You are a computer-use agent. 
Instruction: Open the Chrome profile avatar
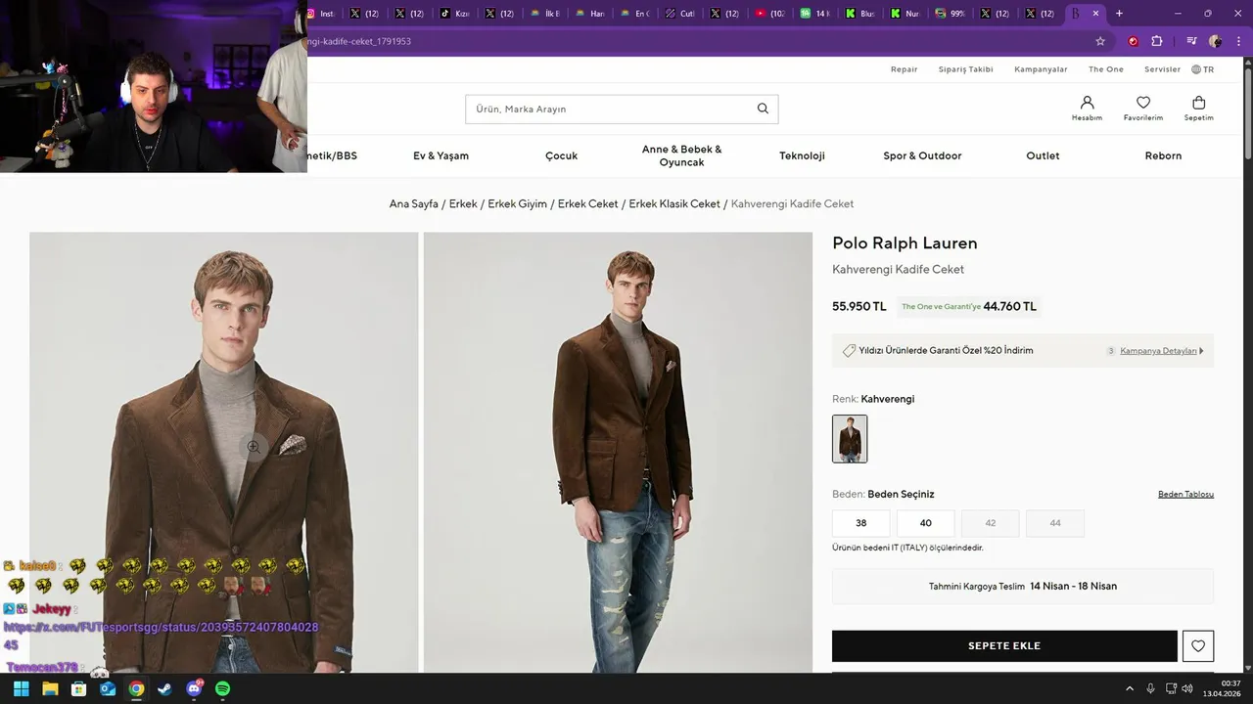click(x=1215, y=41)
